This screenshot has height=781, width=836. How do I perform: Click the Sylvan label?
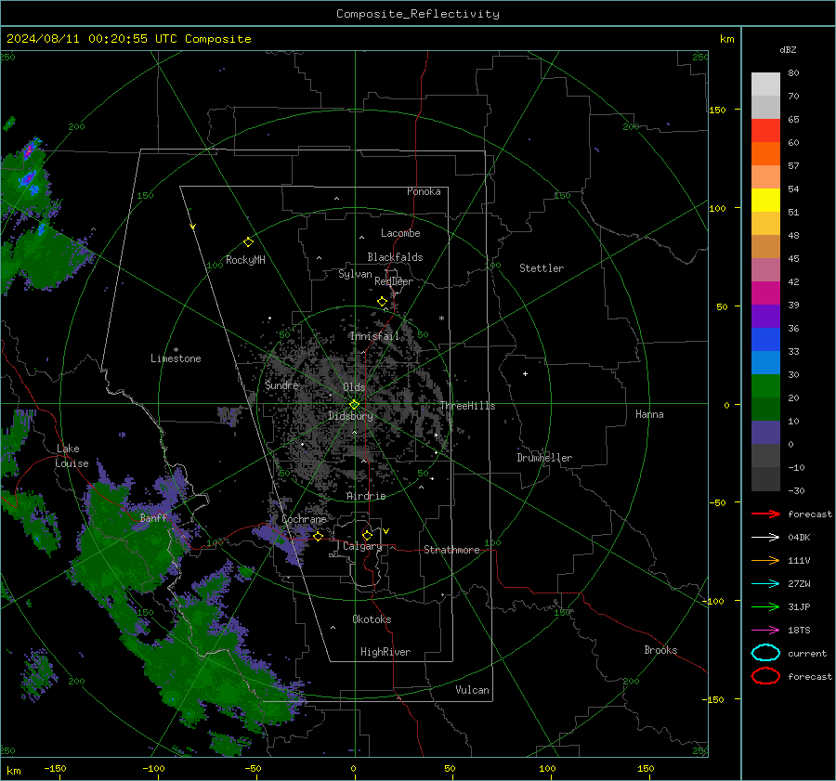tap(355, 274)
